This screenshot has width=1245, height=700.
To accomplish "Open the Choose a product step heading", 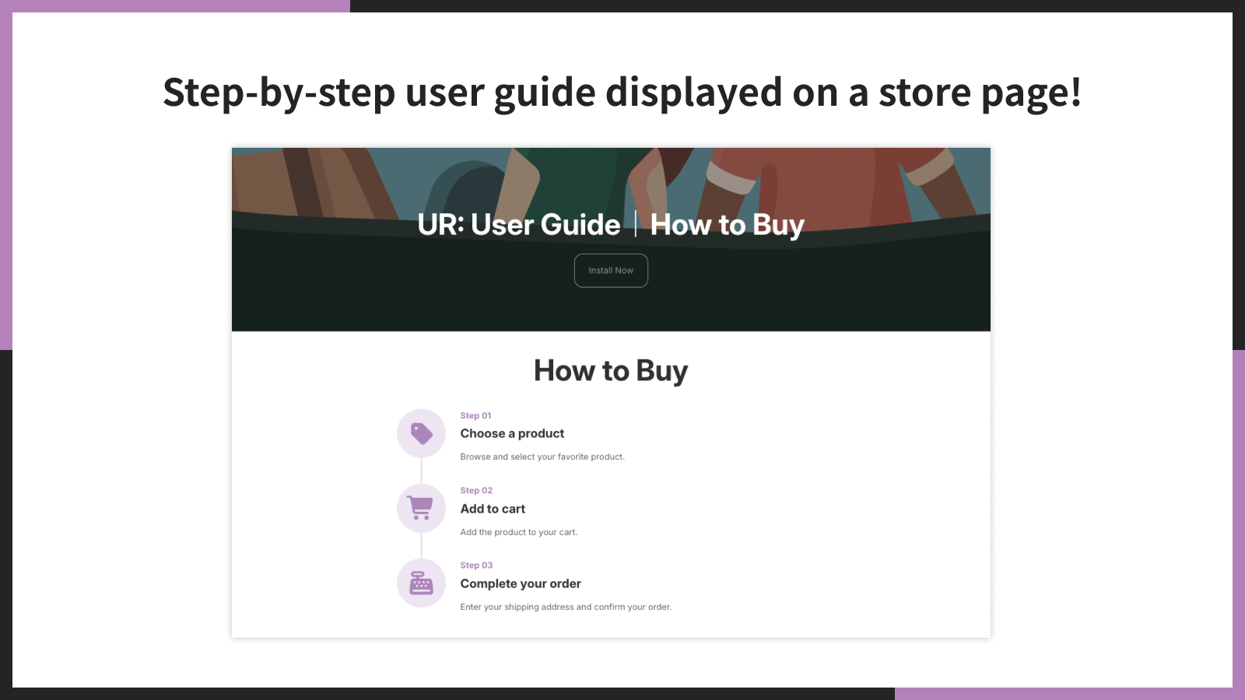I will (x=512, y=433).
